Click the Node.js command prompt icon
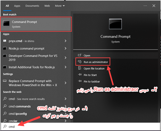The image size is (161, 131). 5,48
